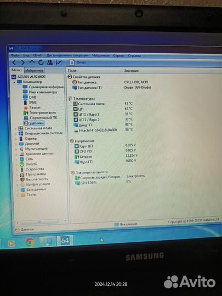The image size is (222, 296).
Task: Collapse the Компьютер tree node
Action: 14,82
